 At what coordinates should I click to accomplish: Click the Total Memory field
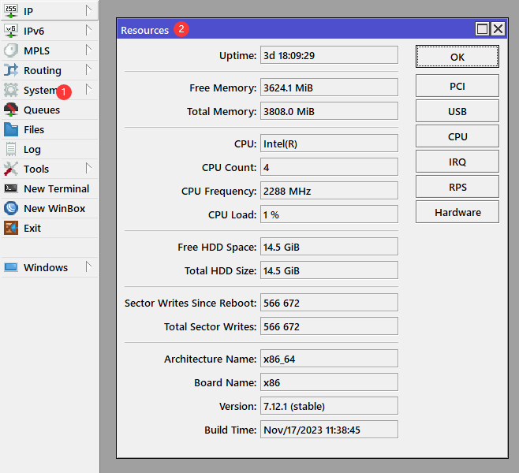click(x=329, y=111)
